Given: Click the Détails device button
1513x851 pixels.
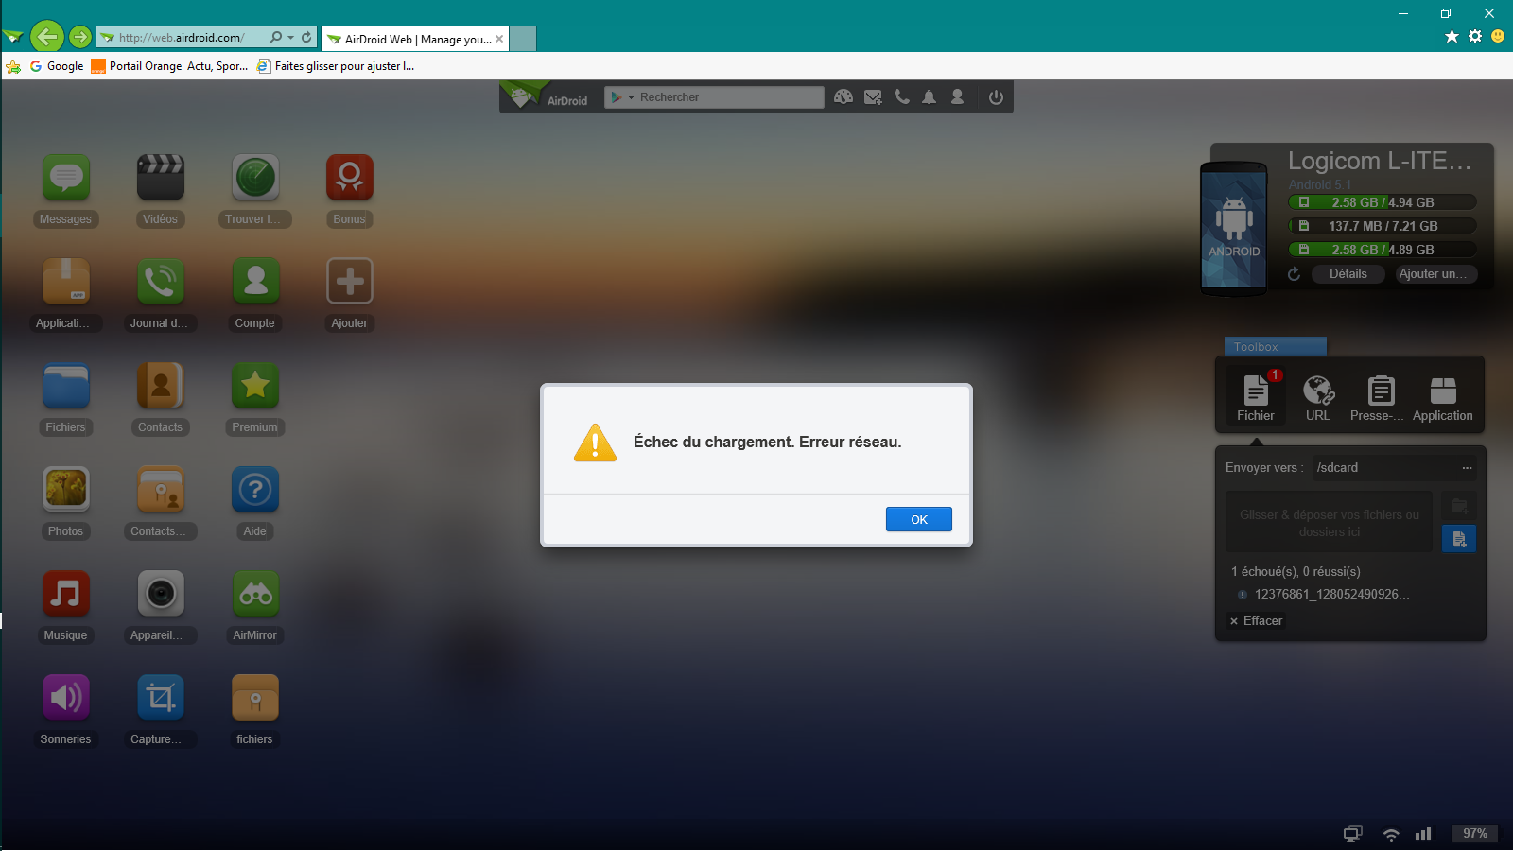Looking at the screenshot, I should click(1348, 274).
